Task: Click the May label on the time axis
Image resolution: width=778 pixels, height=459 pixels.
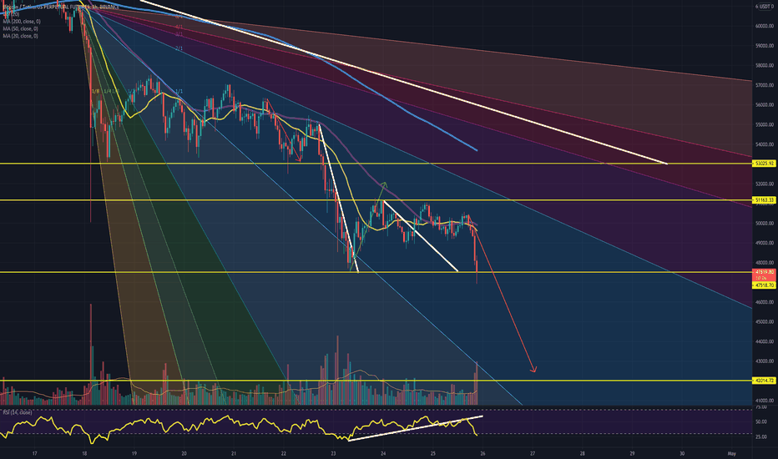Action: pyautogui.click(x=731, y=453)
